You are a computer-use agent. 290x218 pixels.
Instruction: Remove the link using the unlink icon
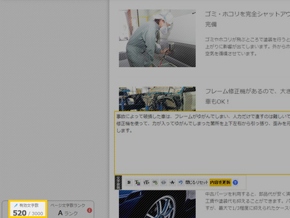164,182
